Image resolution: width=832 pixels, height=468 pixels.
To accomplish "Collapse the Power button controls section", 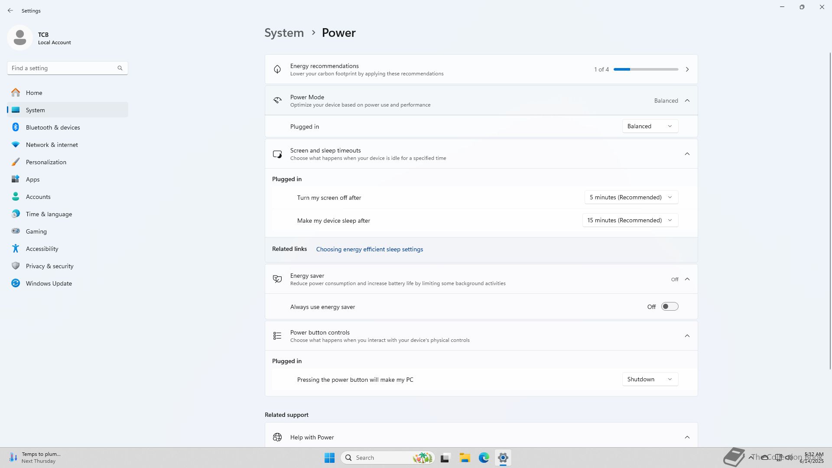I will pyautogui.click(x=687, y=336).
